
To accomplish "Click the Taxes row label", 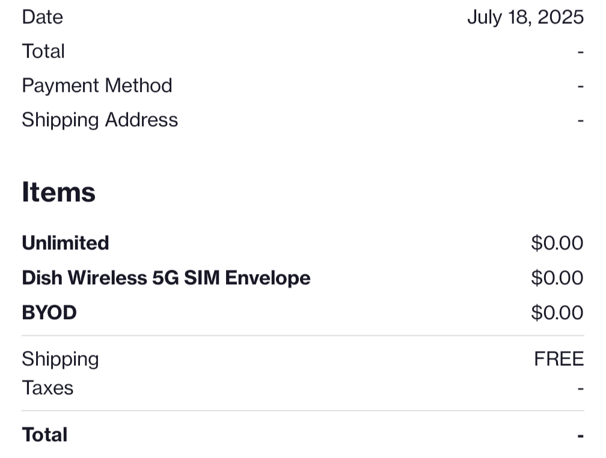I will [47, 388].
